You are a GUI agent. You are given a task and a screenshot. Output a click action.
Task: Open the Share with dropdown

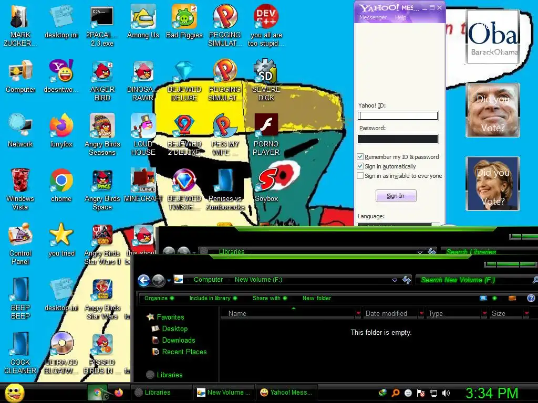coord(270,298)
